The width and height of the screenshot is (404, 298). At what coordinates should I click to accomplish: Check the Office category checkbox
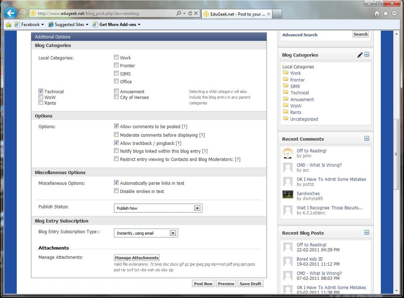116,81
